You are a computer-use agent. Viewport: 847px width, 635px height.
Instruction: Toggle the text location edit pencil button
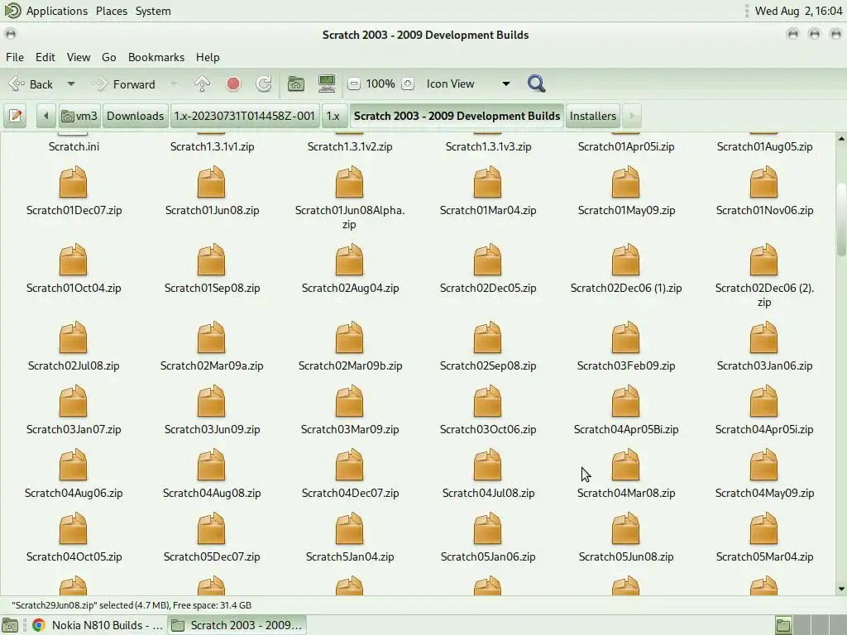click(16, 116)
